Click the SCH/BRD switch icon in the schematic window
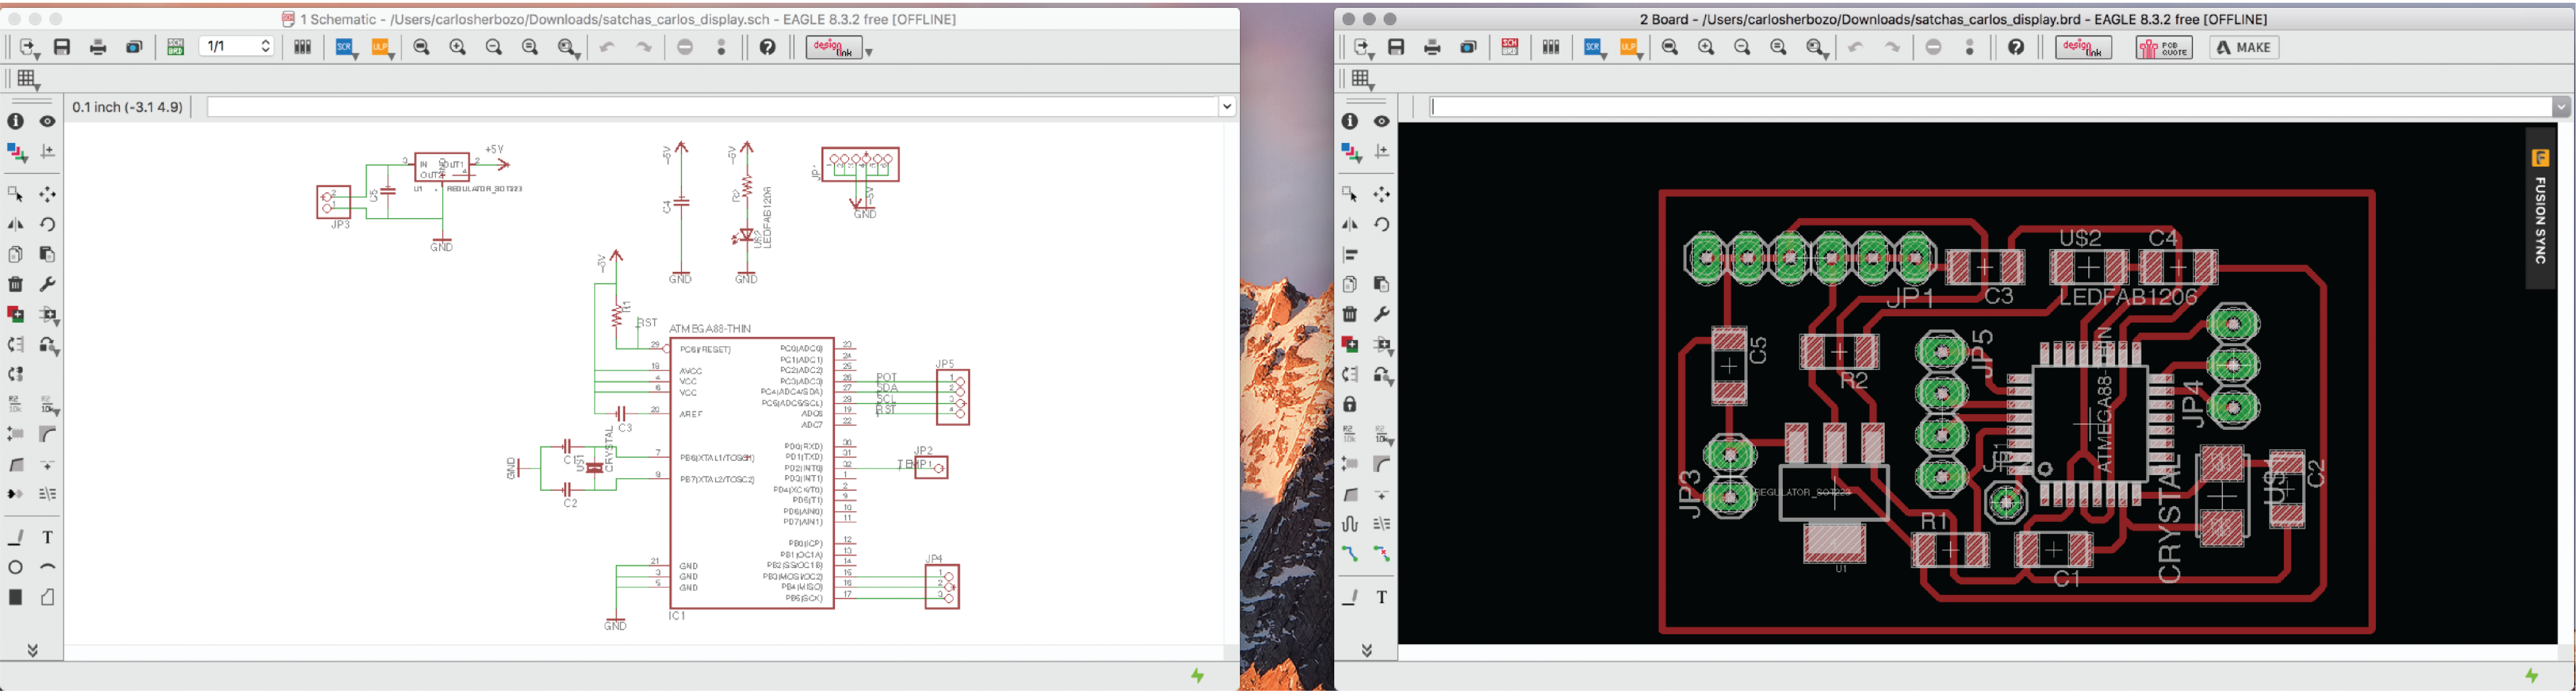2576x691 pixels. (175, 47)
